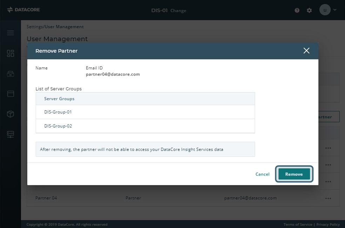Select the DIS-Group-01 row
The width and height of the screenshot is (345, 228).
point(145,112)
